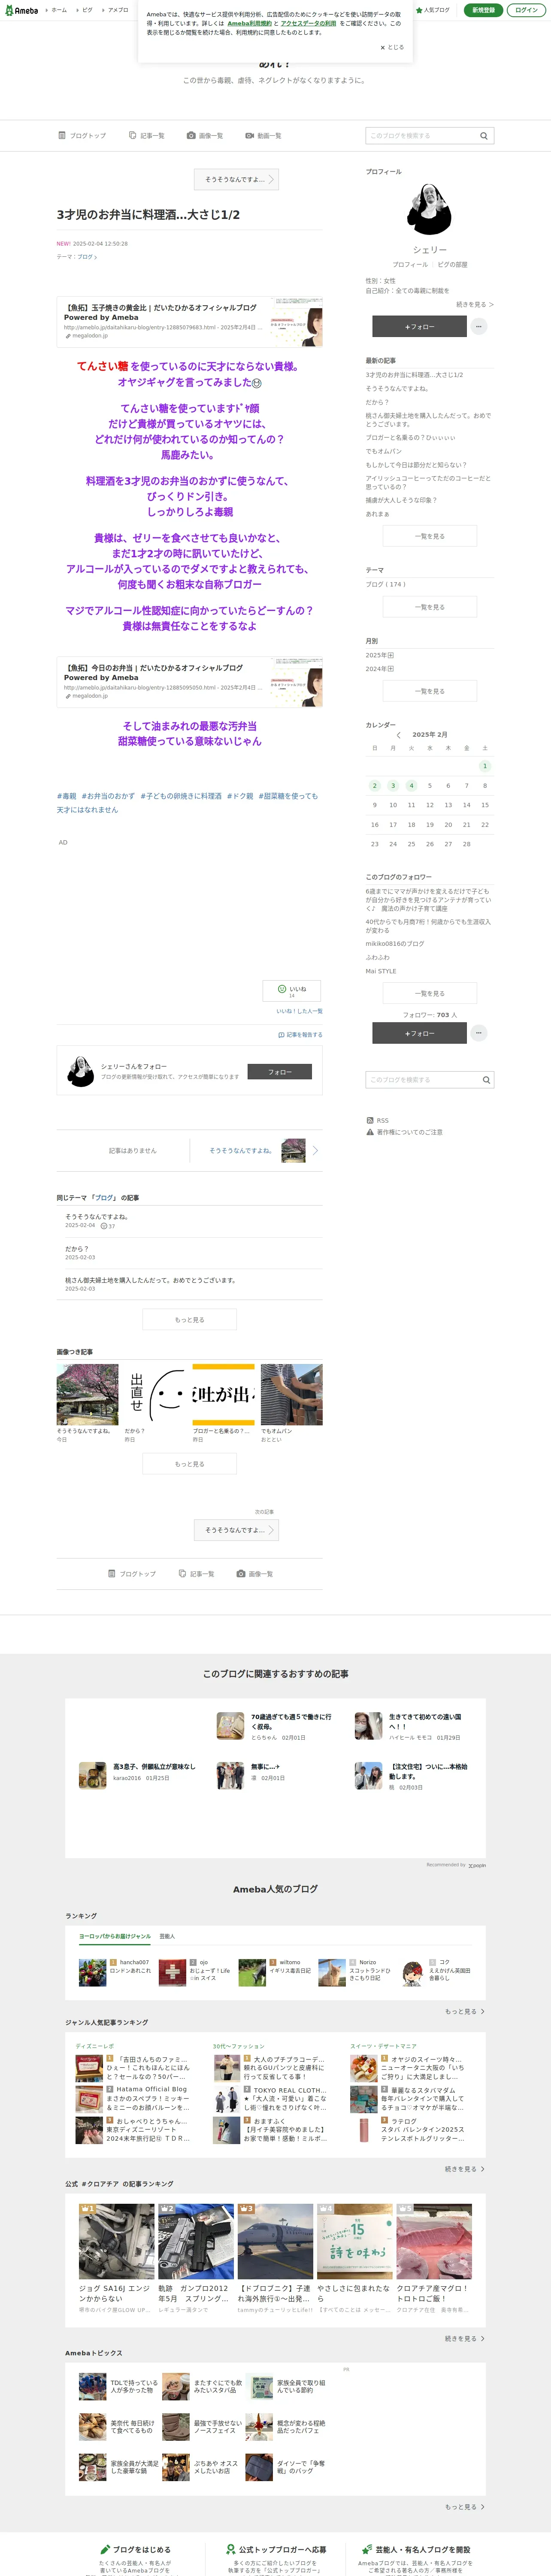
Task: Open the 公式トップブロガーへ応募 footer icon
Action: pos(231,2549)
